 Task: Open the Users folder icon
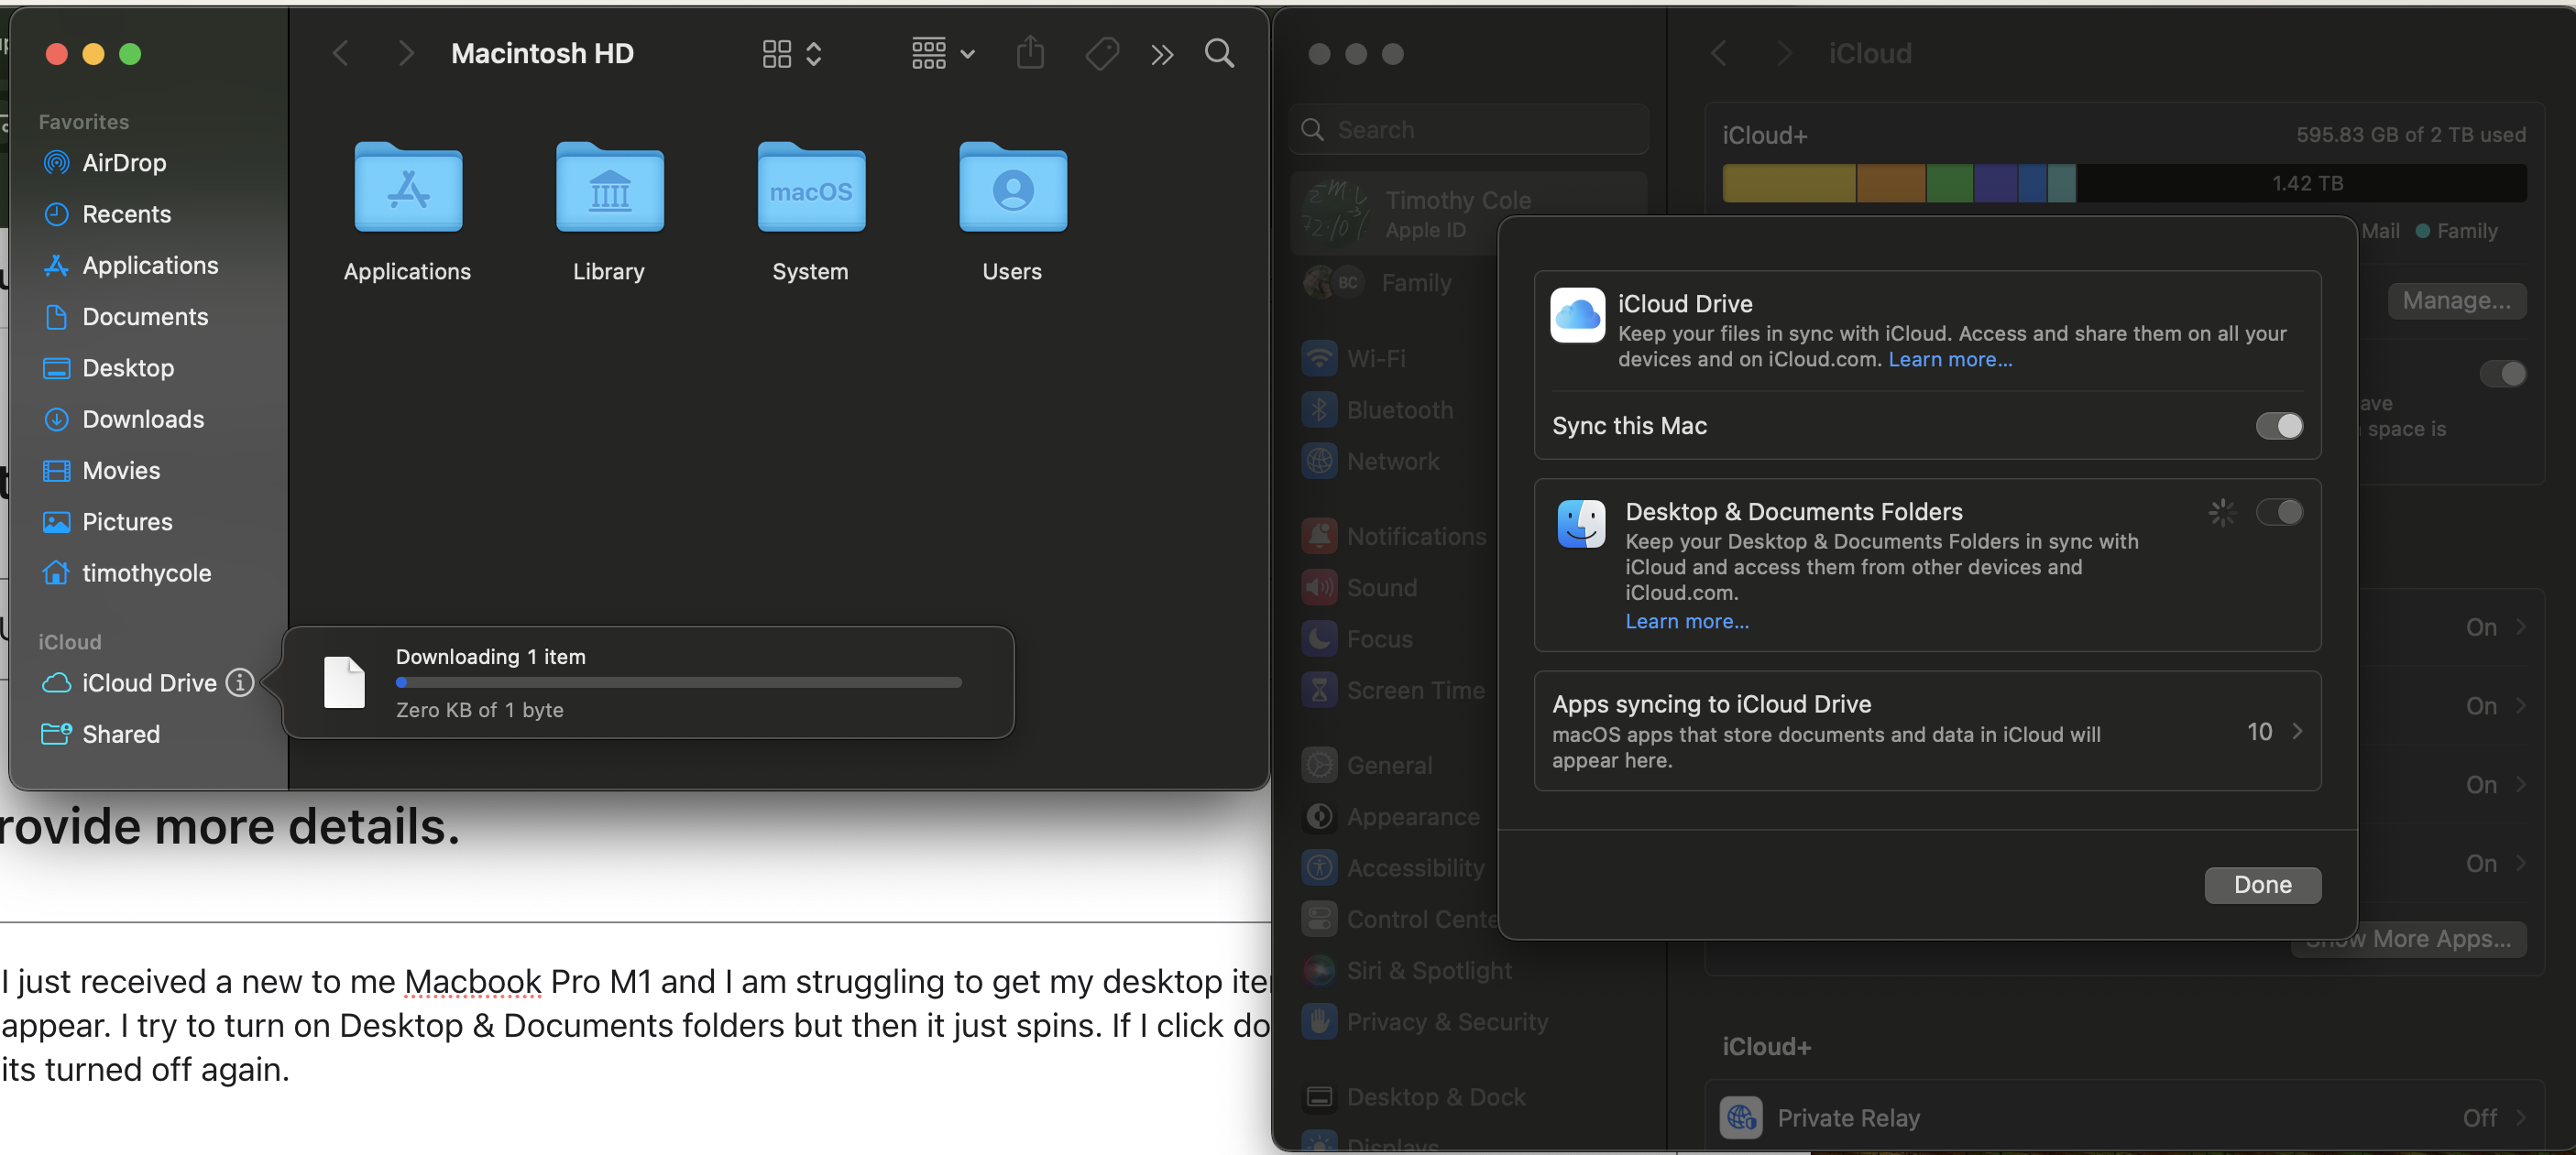tap(1012, 188)
